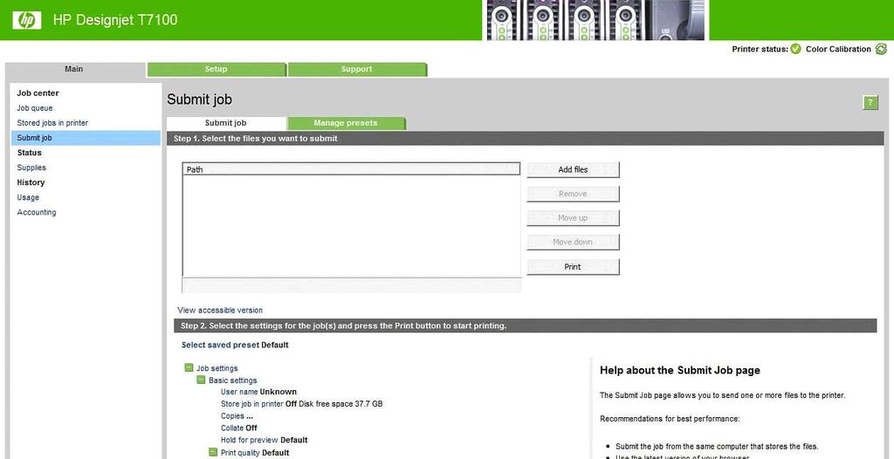Click the Store job in printer setting

301,404
